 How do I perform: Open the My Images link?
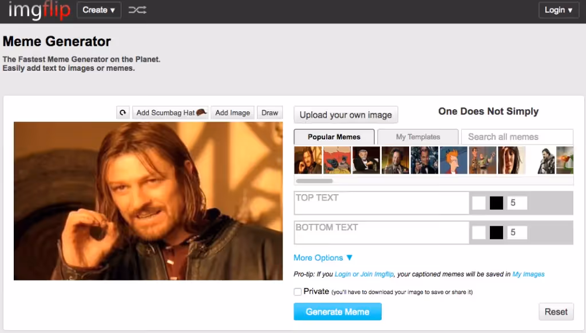[528, 274]
